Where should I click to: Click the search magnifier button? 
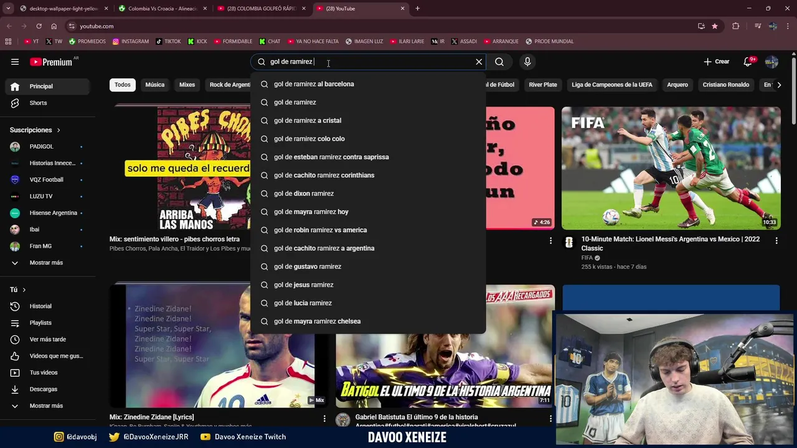pyautogui.click(x=499, y=62)
